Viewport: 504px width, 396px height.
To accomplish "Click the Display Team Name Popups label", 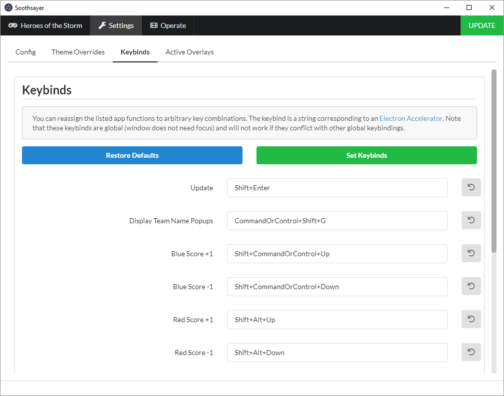I will (171, 221).
